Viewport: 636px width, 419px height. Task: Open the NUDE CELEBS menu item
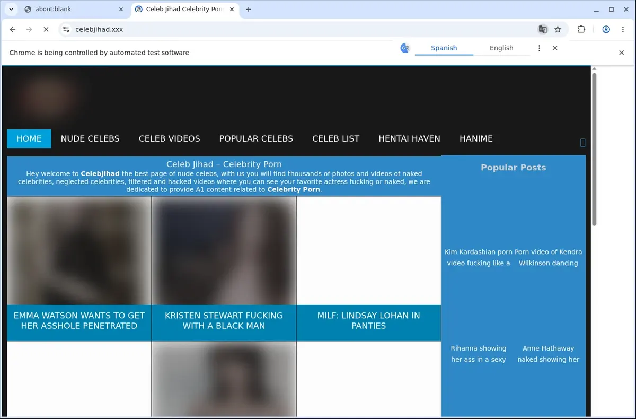click(x=90, y=138)
